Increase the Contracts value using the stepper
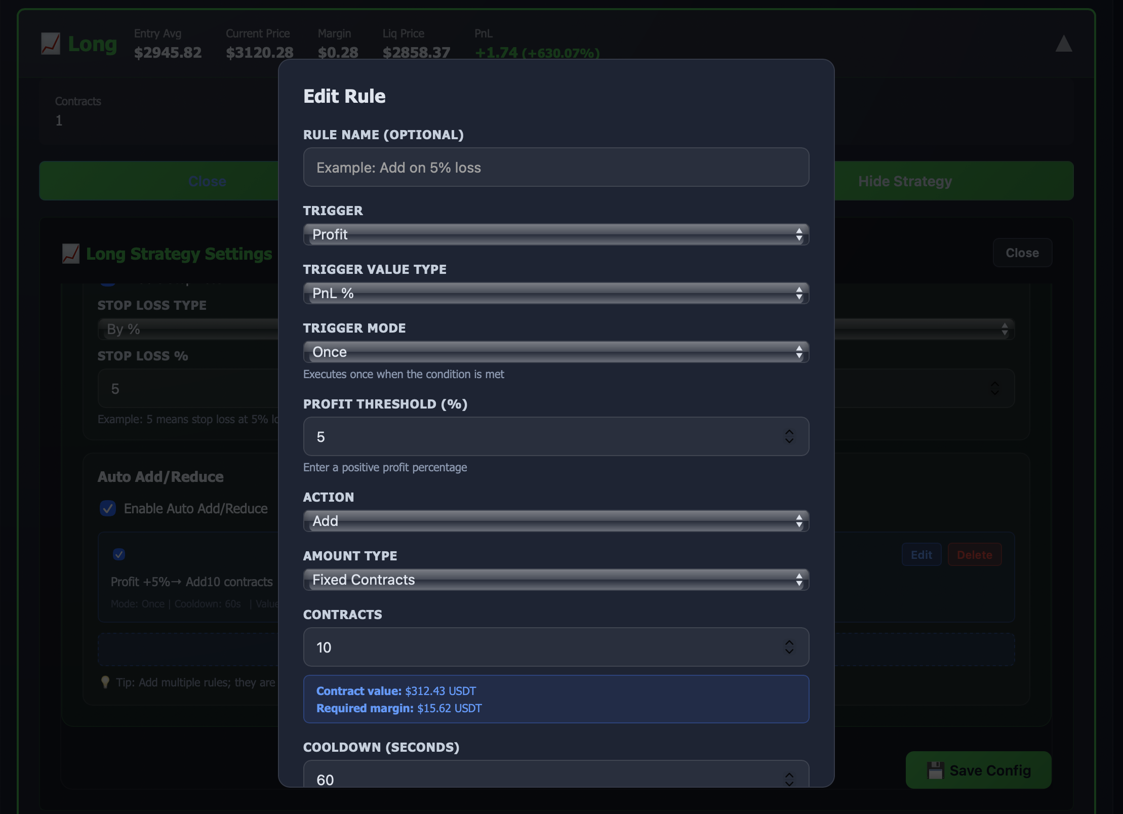 pyautogui.click(x=789, y=643)
